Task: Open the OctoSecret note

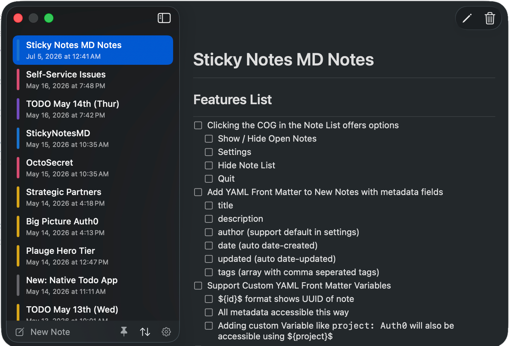Action: pyautogui.click(x=93, y=168)
